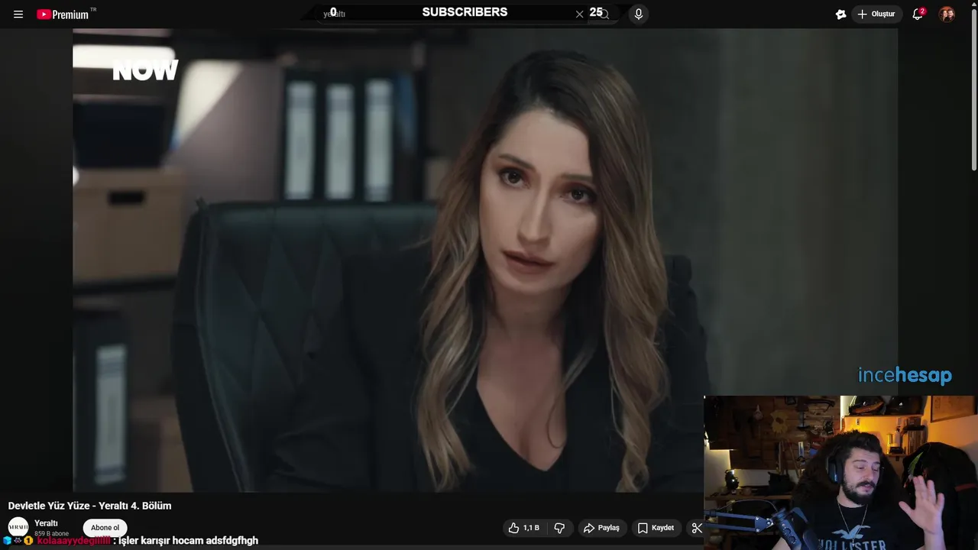The height and width of the screenshot is (550, 978).
Task: Open the hamburger guide menu
Action: tap(18, 15)
